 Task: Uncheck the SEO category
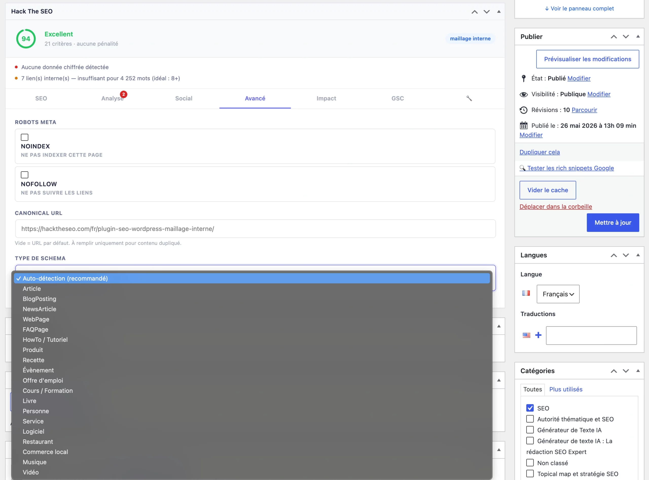click(x=530, y=408)
